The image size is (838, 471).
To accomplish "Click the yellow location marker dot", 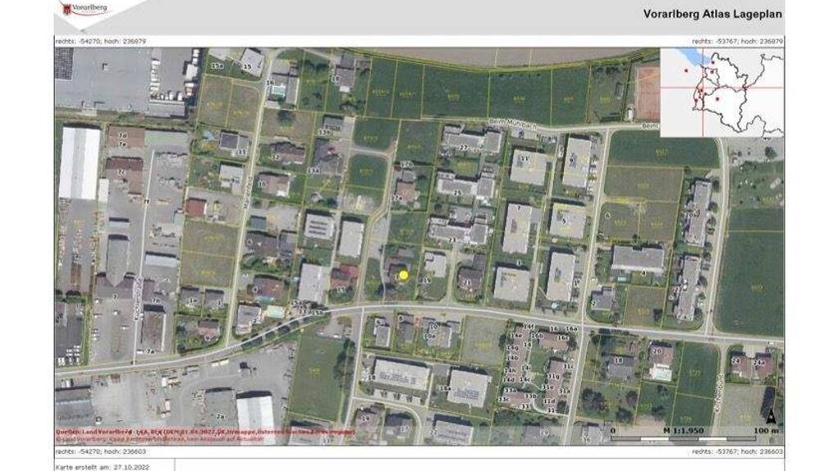I will tap(403, 276).
